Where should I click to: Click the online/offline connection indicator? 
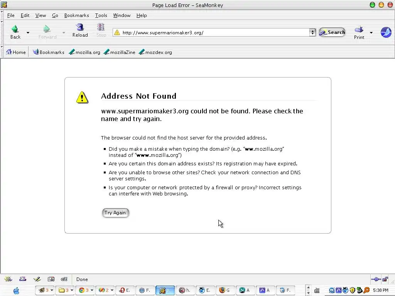376,279
